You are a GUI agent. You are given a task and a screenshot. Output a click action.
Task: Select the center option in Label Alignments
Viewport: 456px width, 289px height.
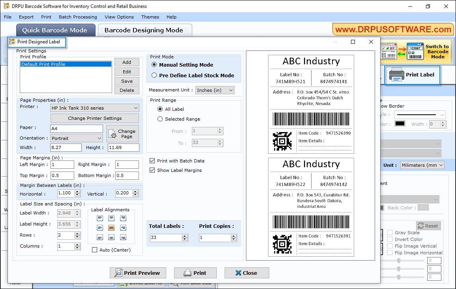pyautogui.click(x=111, y=227)
